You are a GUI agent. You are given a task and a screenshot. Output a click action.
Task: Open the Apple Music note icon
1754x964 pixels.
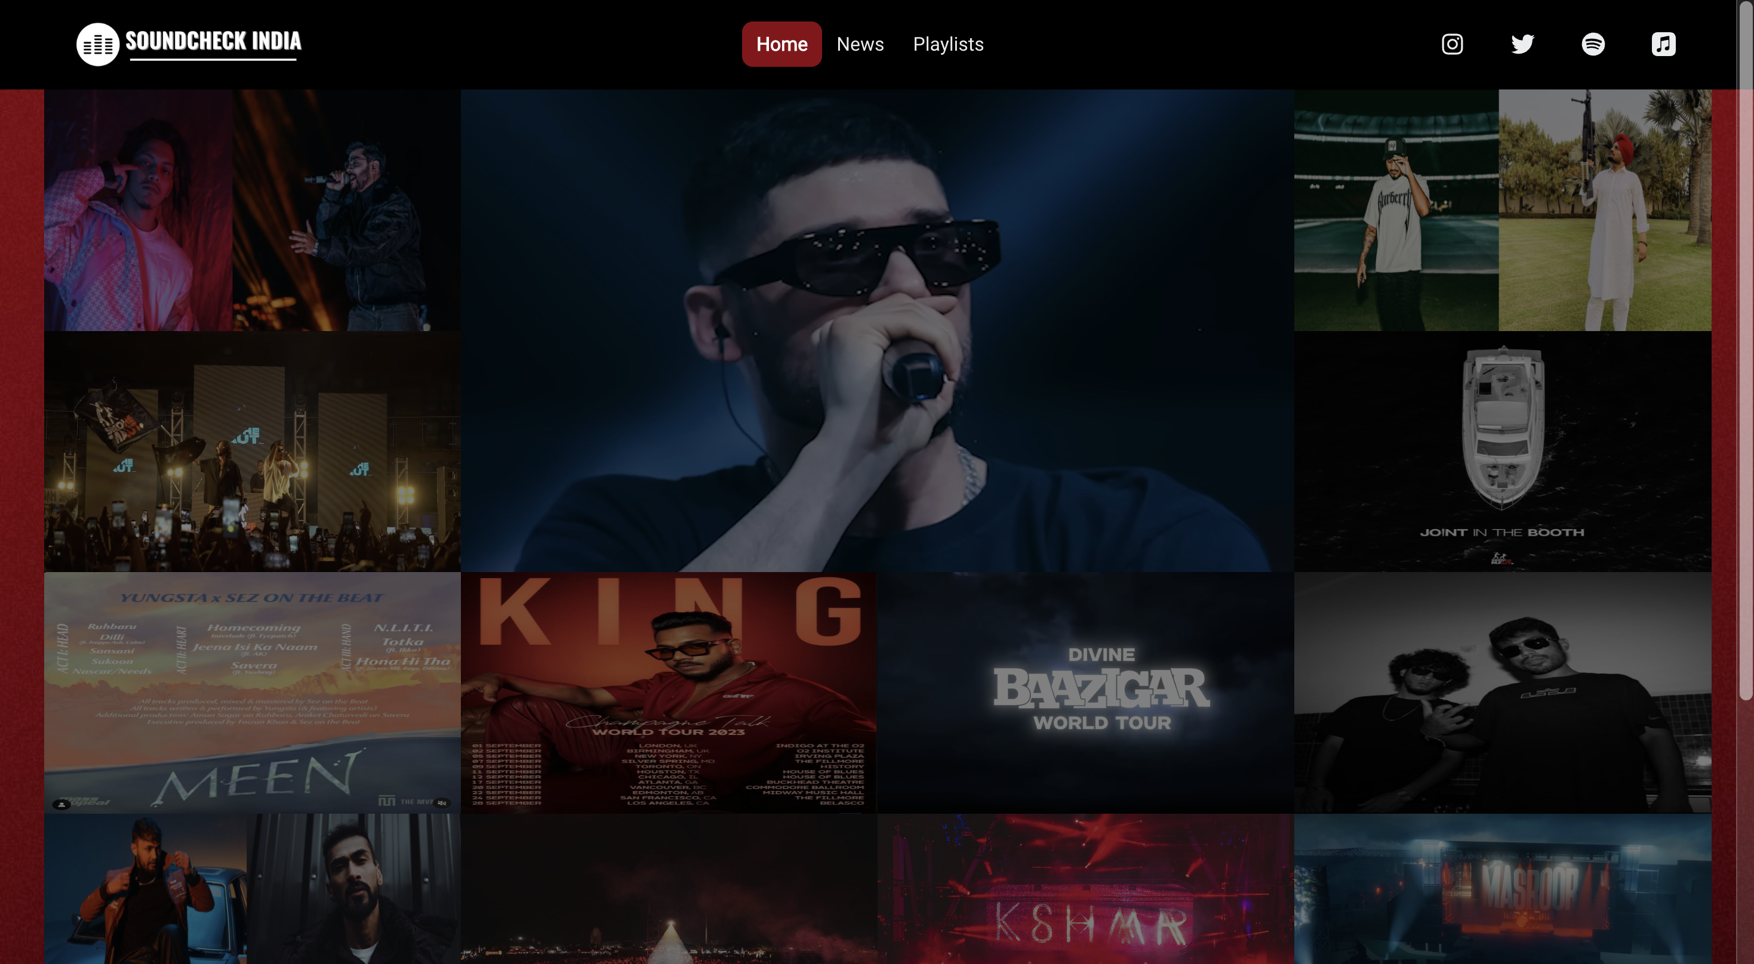point(1663,44)
